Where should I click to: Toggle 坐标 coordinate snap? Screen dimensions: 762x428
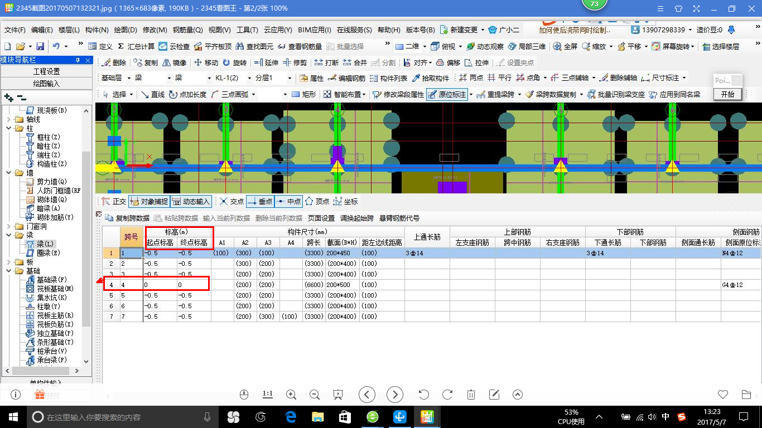(x=346, y=201)
